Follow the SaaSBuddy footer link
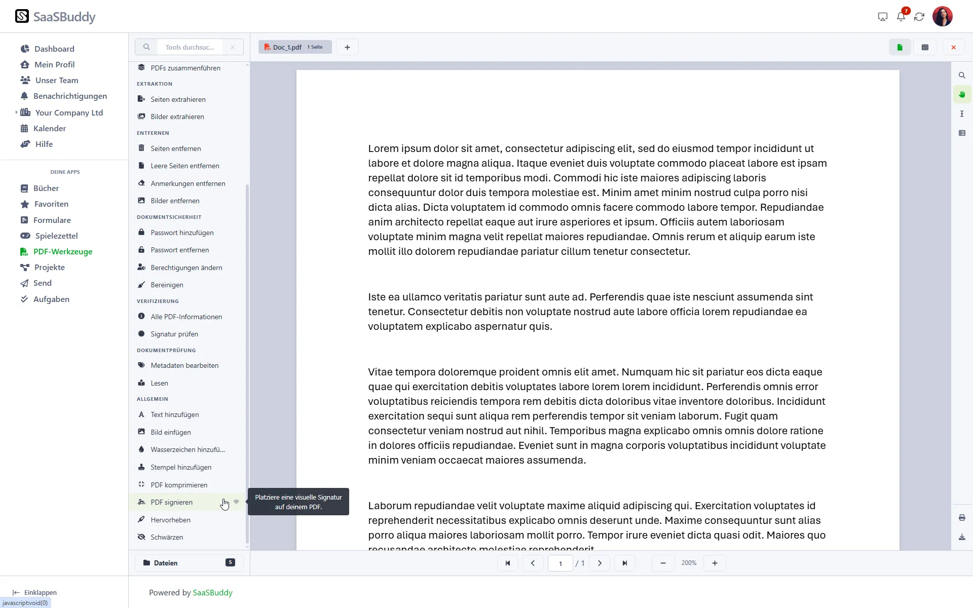973x608 pixels. coord(212,592)
